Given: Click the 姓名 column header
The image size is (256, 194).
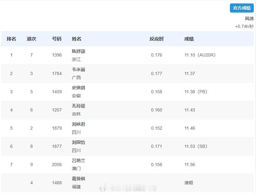Looking at the screenshot, I should pyautogui.click(x=77, y=39).
